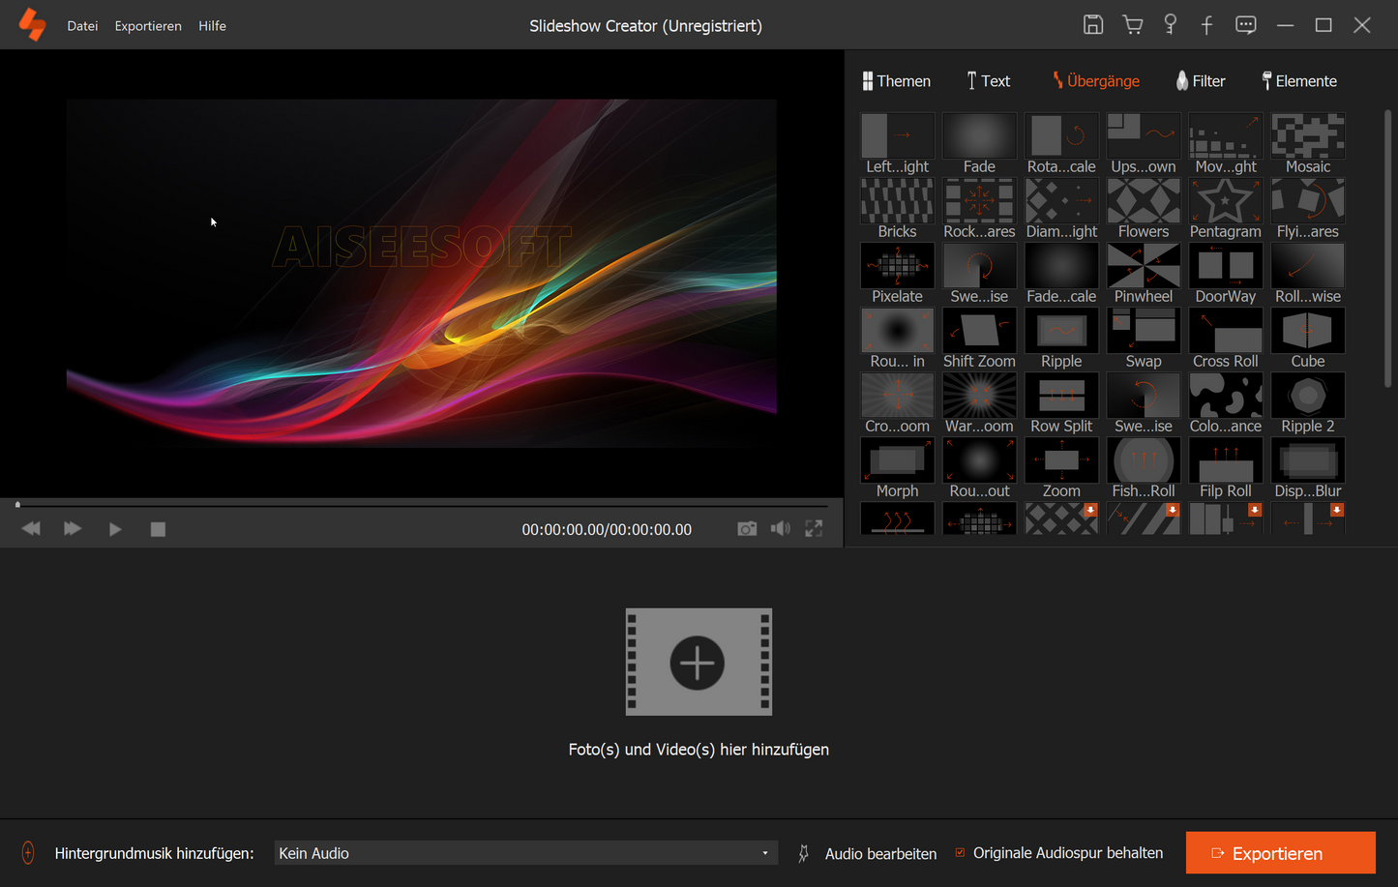
Task: Click Audio bearbeiten
Action: point(879,854)
